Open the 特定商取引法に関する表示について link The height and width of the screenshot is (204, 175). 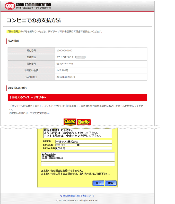78,196
